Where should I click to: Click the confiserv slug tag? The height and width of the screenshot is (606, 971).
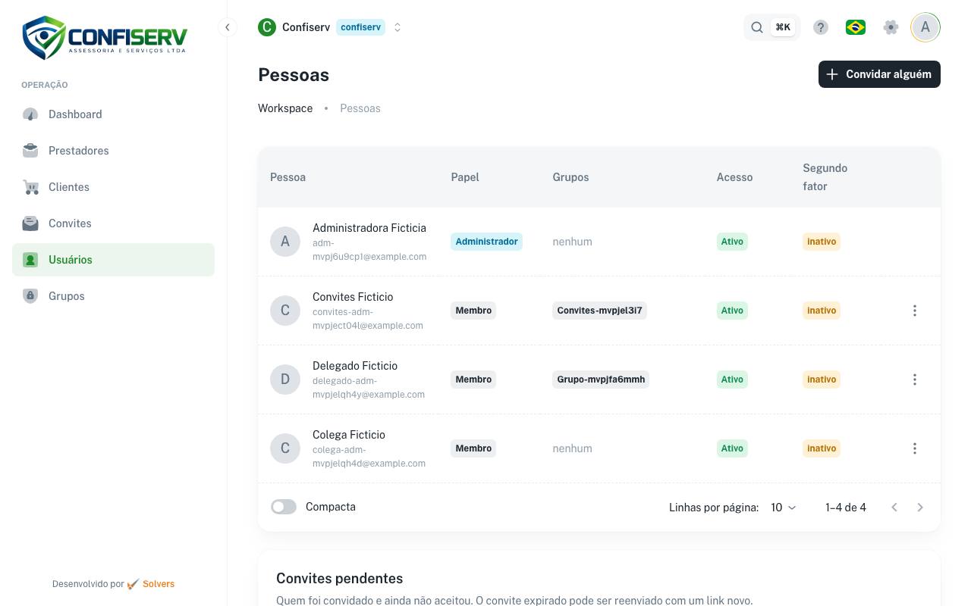pos(360,27)
